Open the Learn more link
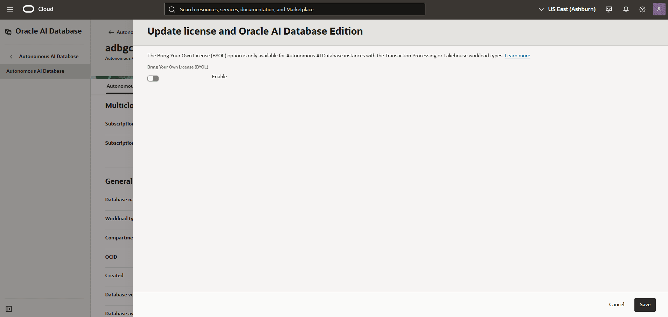668x317 pixels. point(517,56)
